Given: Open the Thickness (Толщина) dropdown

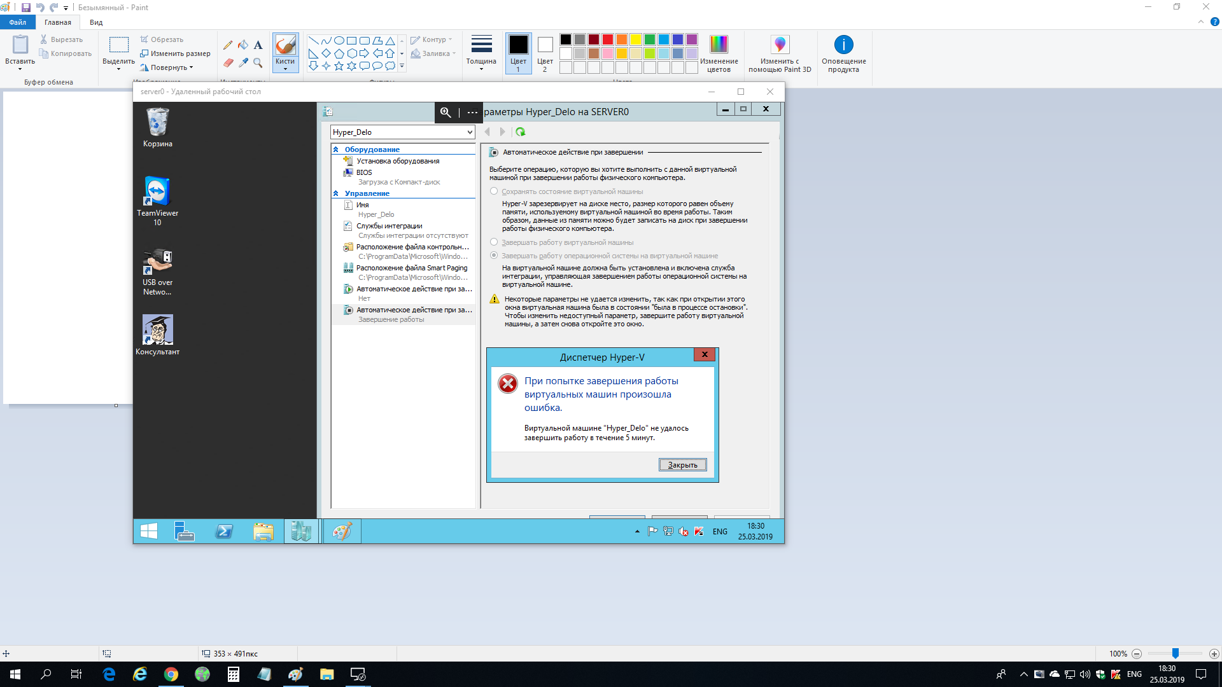Looking at the screenshot, I should [481, 53].
